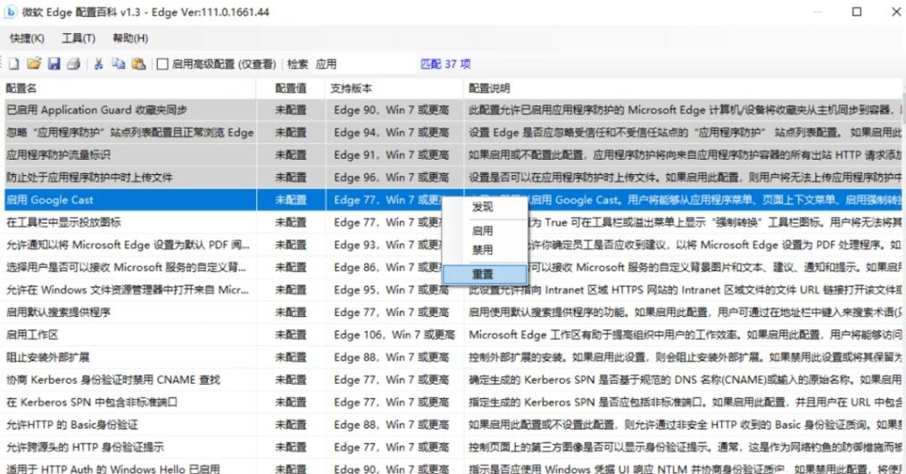Select row 应用程序防护流量标识
This screenshot has height=474, width=906.
coord(453,155)
